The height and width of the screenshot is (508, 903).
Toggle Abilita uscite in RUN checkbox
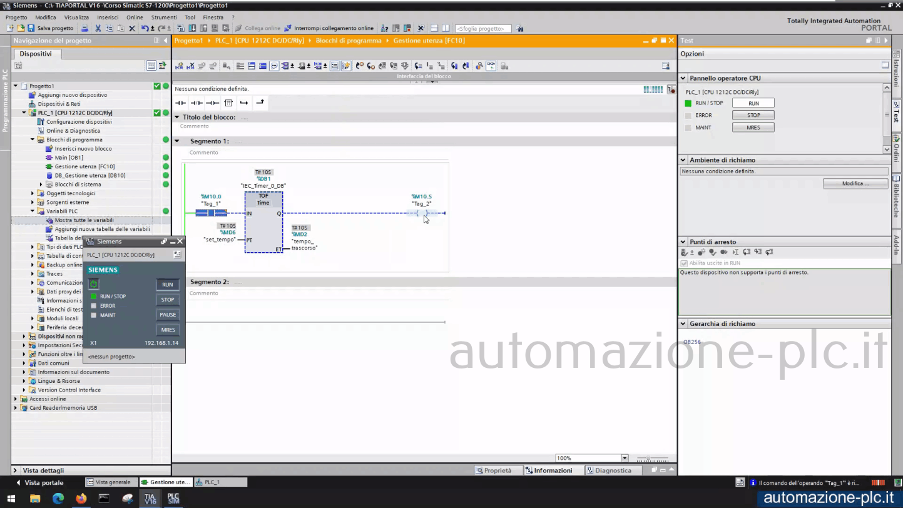coord(684,263)
